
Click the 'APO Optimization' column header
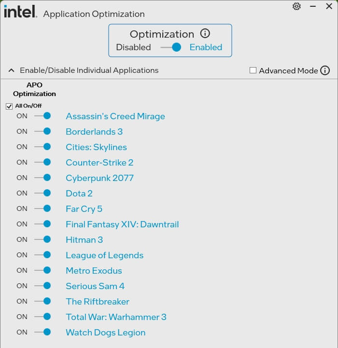pyautogui.click(x=34, y=89)
